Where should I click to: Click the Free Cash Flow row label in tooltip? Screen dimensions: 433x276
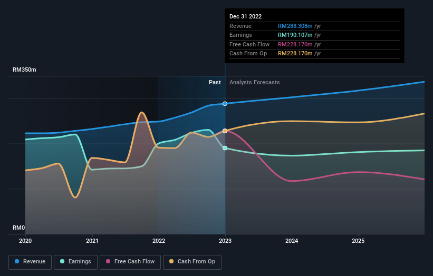click(x=249, y=44)
